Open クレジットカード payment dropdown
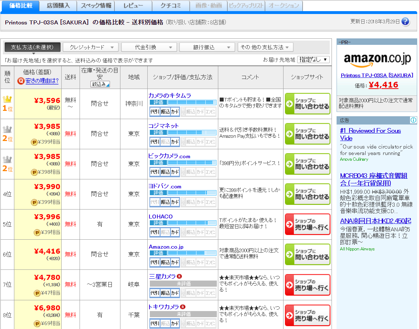The width and height of the screenshot is (419, 329). (x=91, y=47)
